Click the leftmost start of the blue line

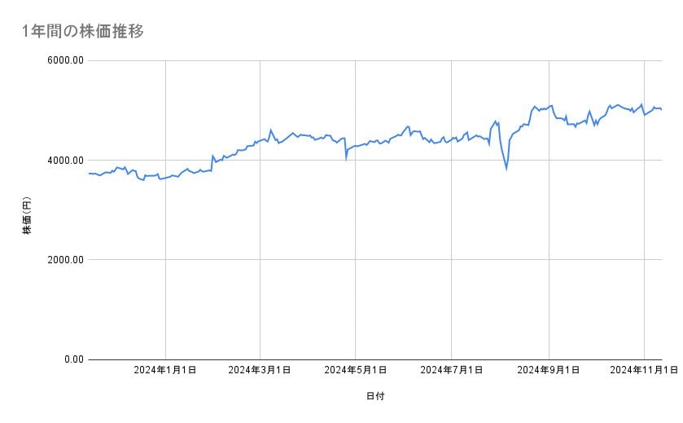(x=89, y=174)
